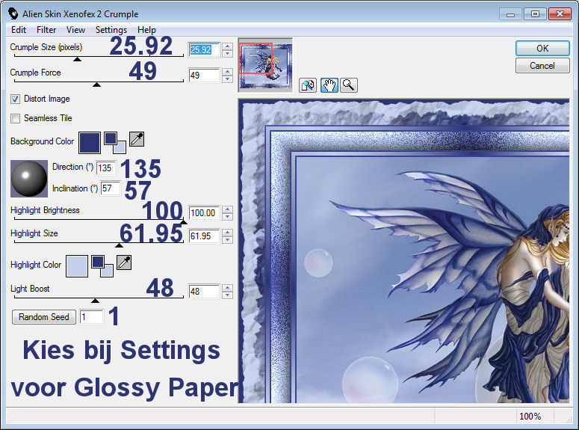Click the 100% zoom status indicator
This screenshot has width=579, height=430.
pyautogui.click(x=530, y=417)
